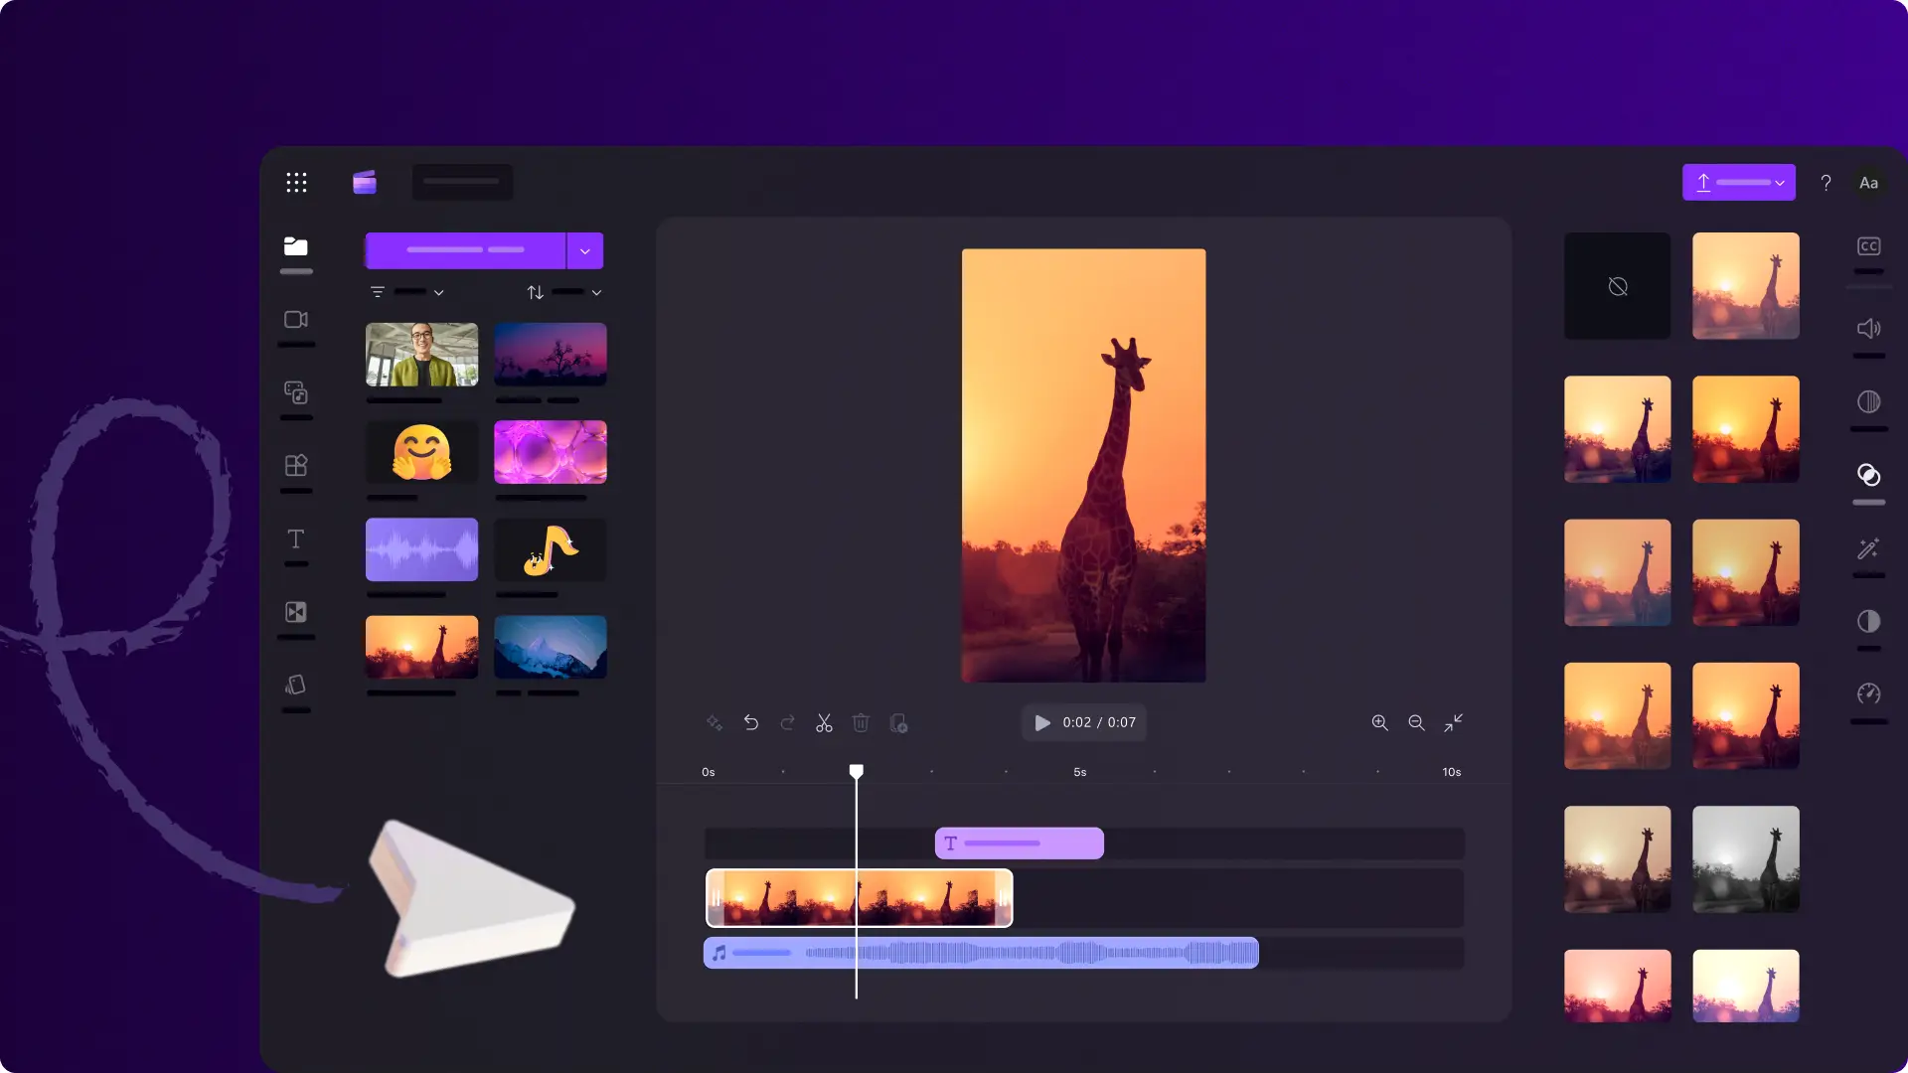
Task: Open the Your media panel
Action: [295, 246]
